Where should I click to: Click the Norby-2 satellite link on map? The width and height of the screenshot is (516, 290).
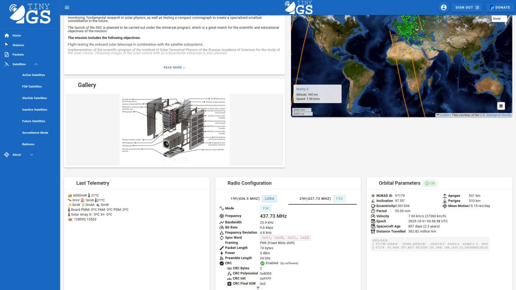click(x=302, y=89)
